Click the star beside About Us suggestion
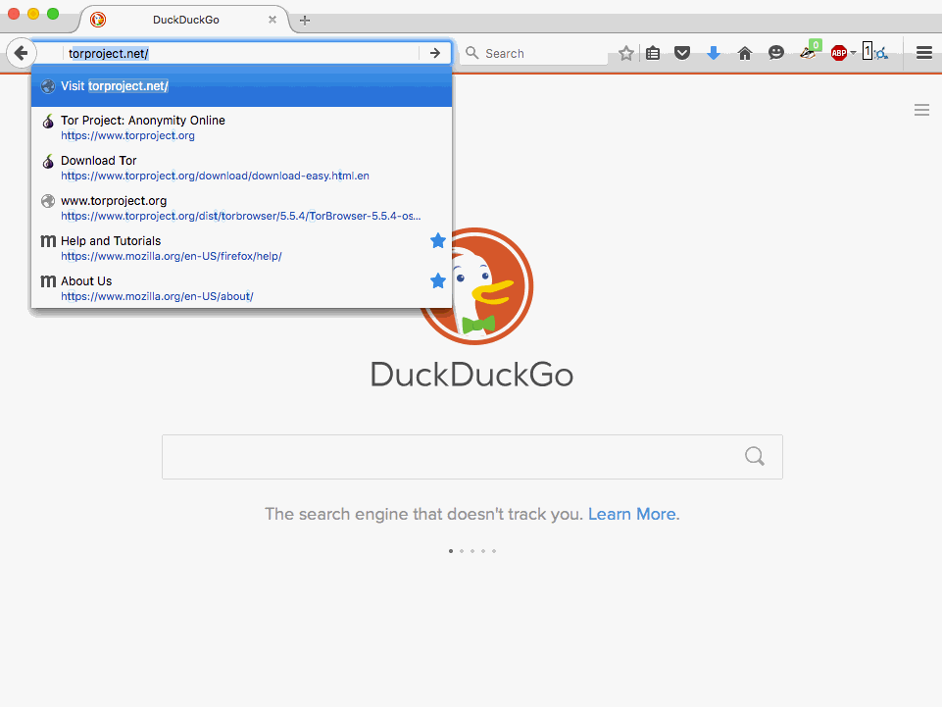 [x=438, y=280]
